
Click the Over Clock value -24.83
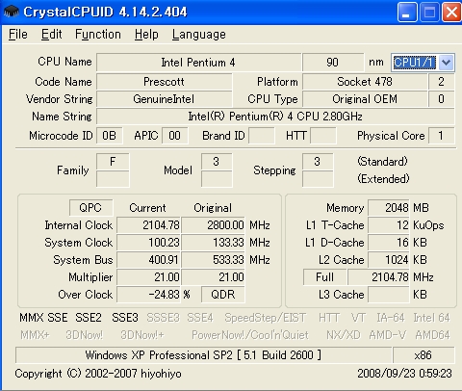(x=149, y=295)
